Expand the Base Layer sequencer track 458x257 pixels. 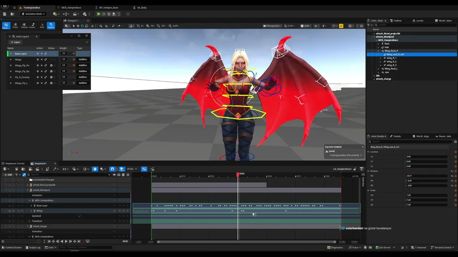click(x=31, y=206)
